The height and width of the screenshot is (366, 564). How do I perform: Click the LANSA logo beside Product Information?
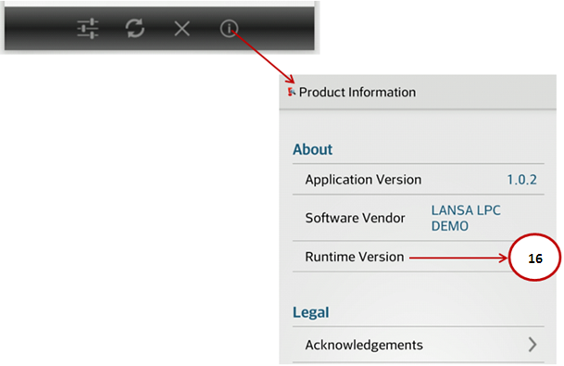(292, 92)
